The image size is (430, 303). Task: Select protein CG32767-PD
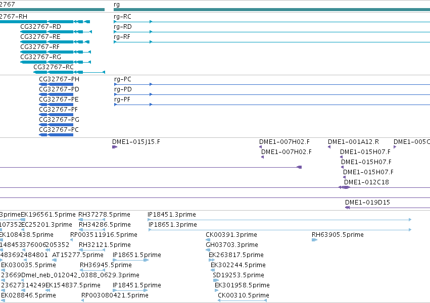[56, 94]
